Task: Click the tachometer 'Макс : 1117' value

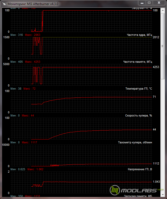Action: [29, 143]
